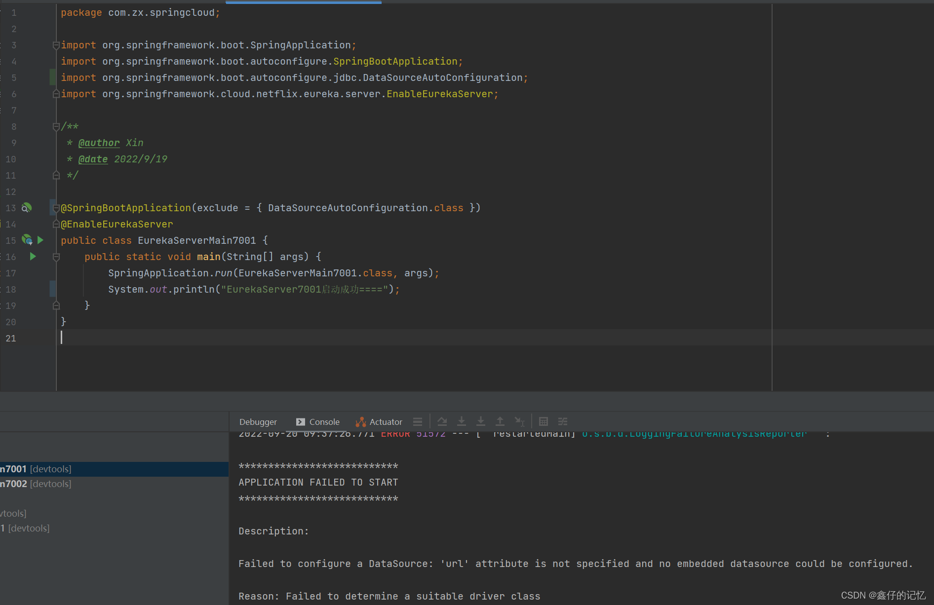Click the DataSourceAutoConfiguration import on line 5

[x=312, y=77]
